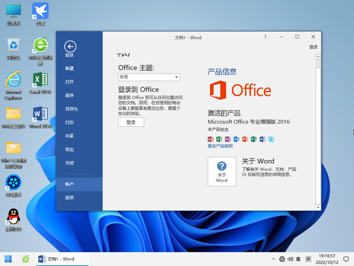Viewport: 354px width, 266px height.
Task: Select 导出 in the backstage menu
Action: pos(69,149)
